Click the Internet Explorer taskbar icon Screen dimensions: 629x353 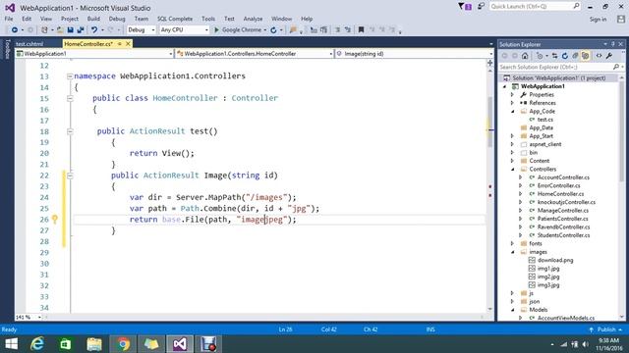click(37, 344)
